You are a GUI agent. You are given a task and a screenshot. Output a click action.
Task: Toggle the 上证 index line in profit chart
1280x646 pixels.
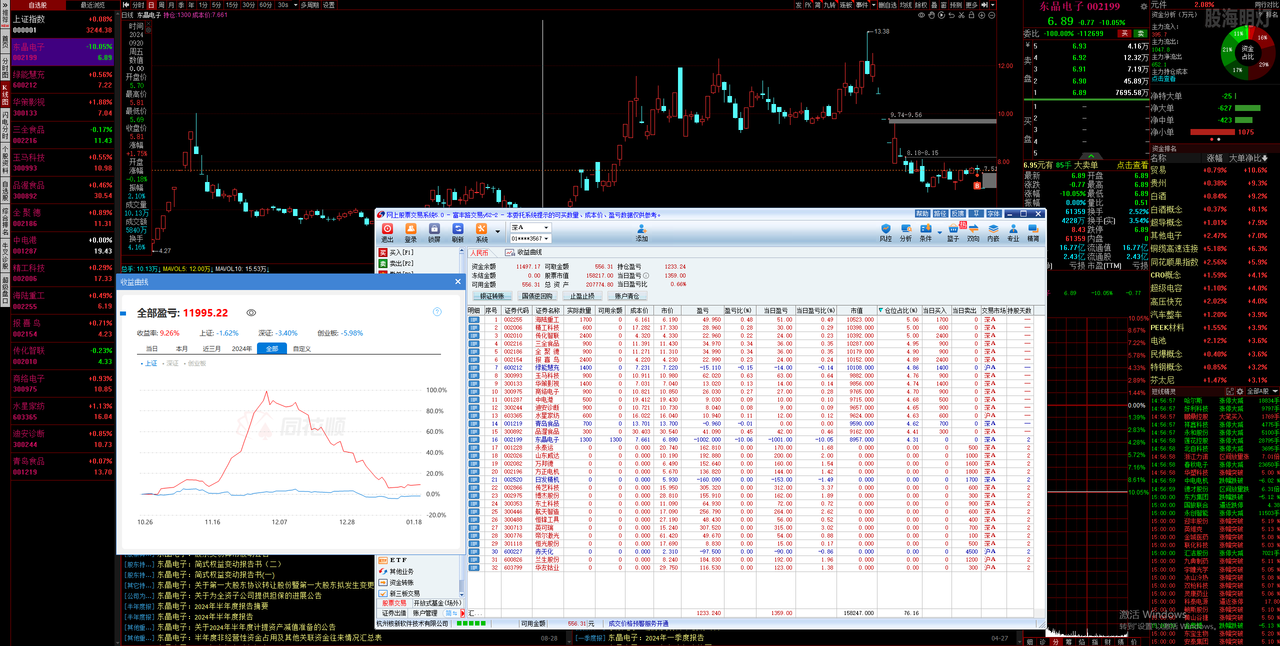(x=149, y=363)
